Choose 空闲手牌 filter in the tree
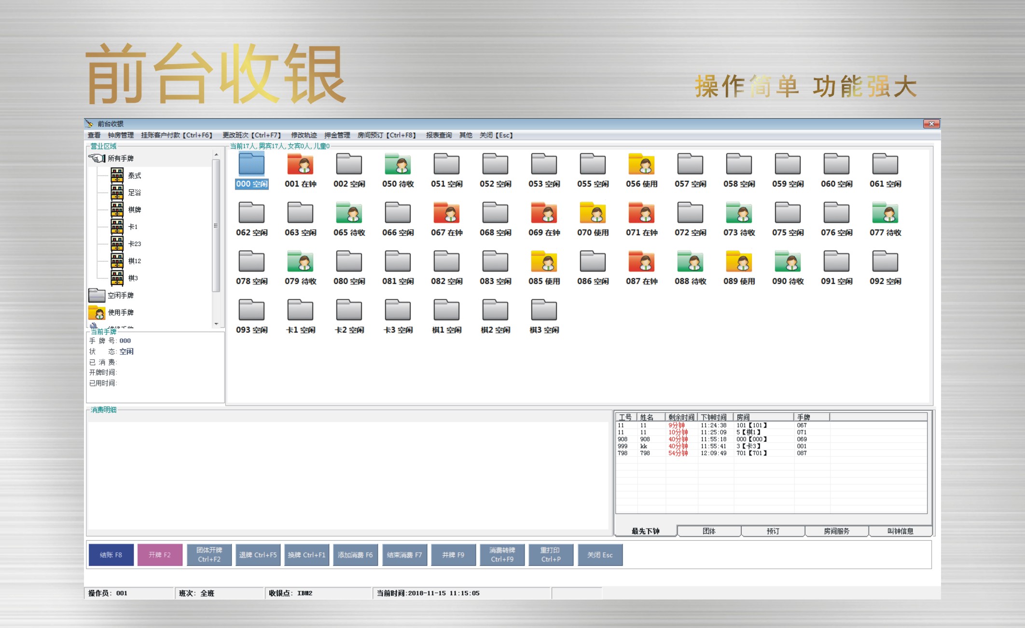This screenshot has height=628, width=1025. coord(121,295)
